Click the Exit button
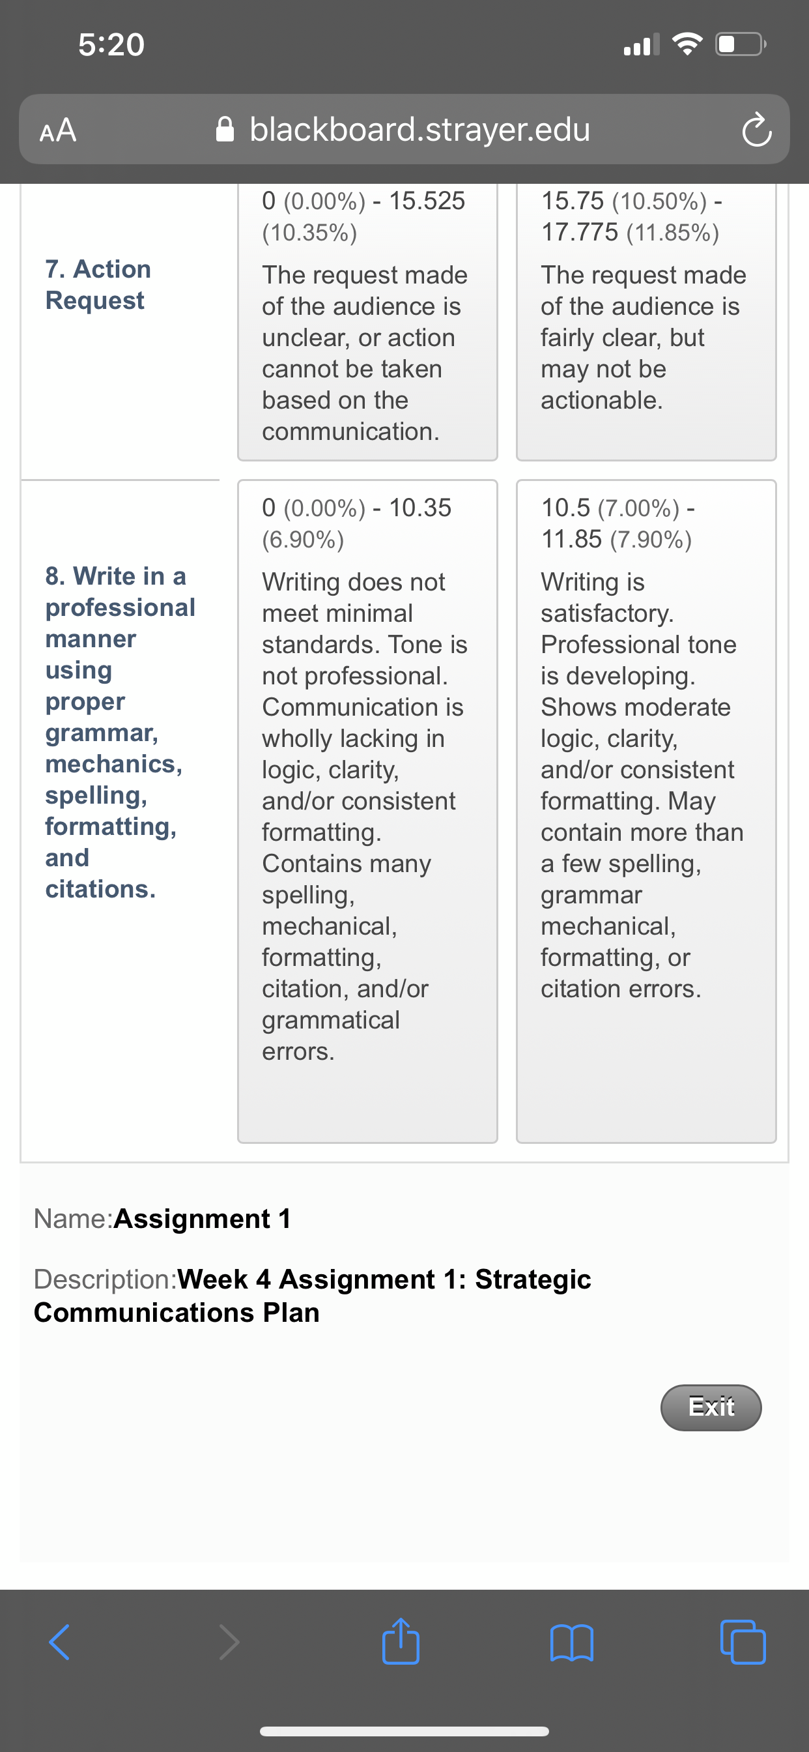Image resolution: width=809 pixels, height=1752 pixels. [711, 1407]
